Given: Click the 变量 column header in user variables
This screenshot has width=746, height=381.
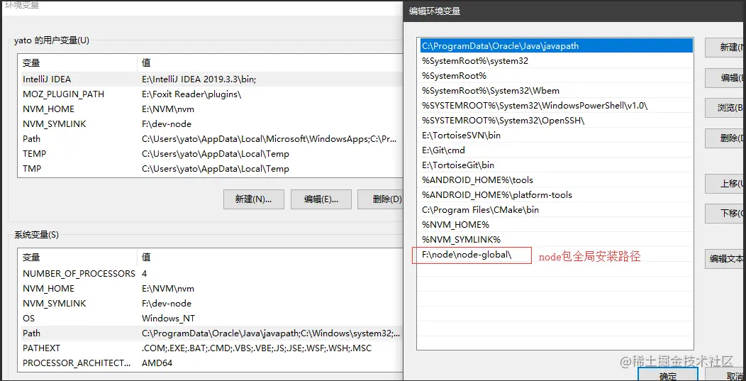Looking at the screenshot, I should [32, 63].
